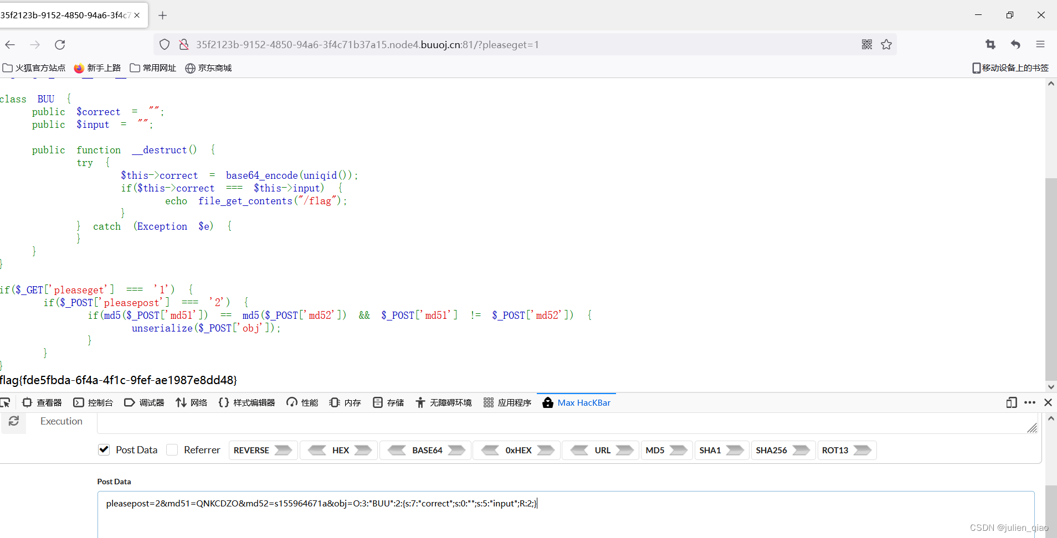Click the REVERSE encode arrow button
This screenshot has height=538, width=1057.
pyautogui.click(x=283, y=450)
